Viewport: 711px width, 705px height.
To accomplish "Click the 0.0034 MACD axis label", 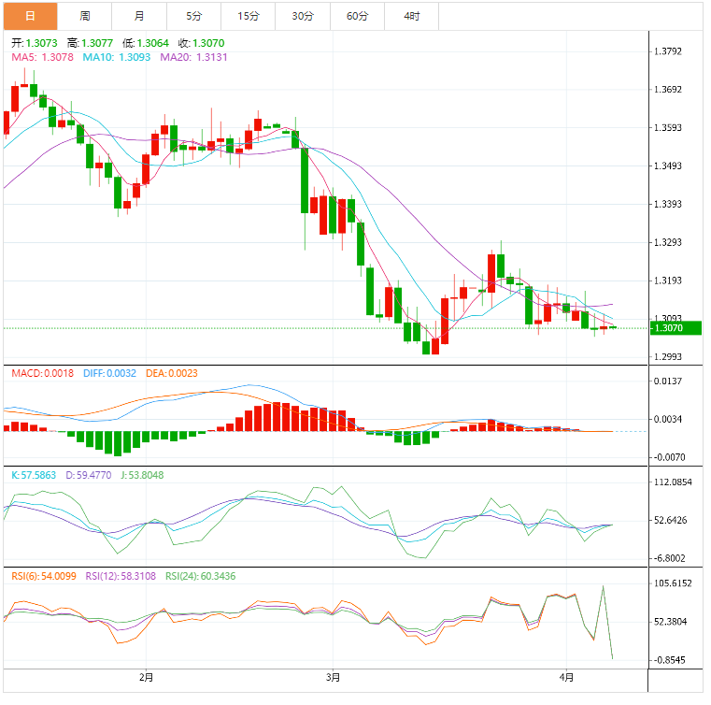I will pyautogui.click(x=667, y=419).
